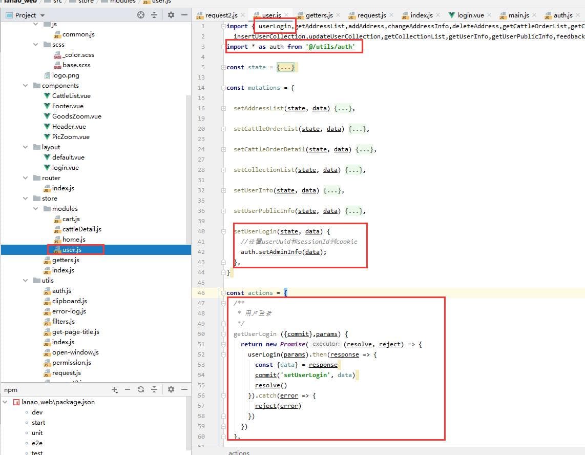585x455 pixels.
Task: Select the unit npm script
Action: pyautogui.click(x=37, y=433)
